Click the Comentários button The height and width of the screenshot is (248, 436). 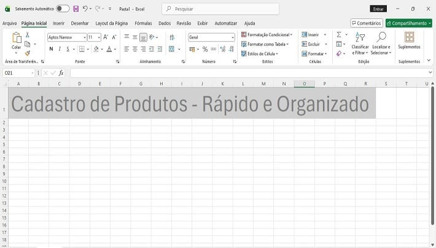click(367, 23)
